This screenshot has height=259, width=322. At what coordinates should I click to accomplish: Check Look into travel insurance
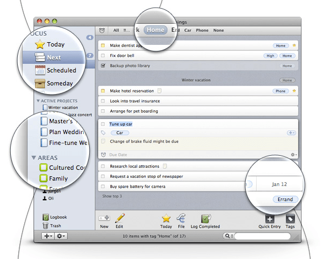click(x=103, y=101)
